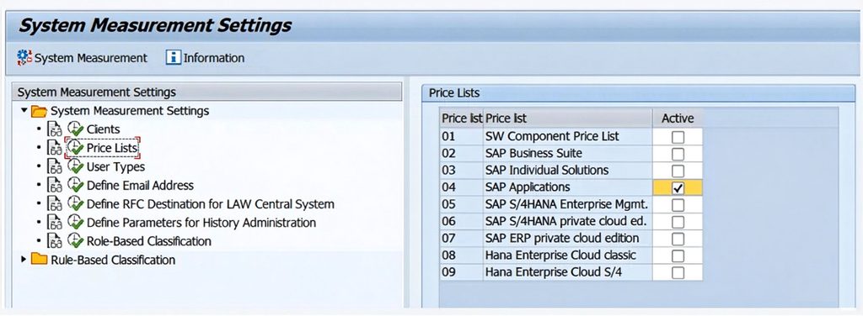Click the document icon beside History Administration parameters

point(55,223)
